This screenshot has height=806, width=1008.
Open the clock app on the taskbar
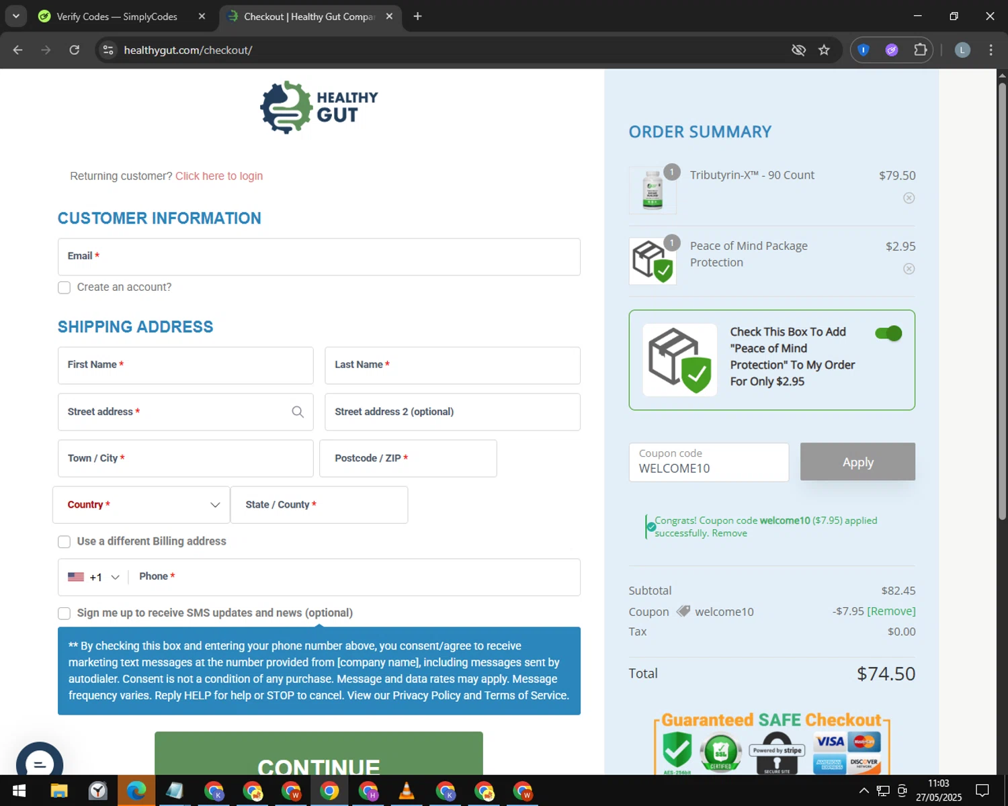[x=98, y=791]
